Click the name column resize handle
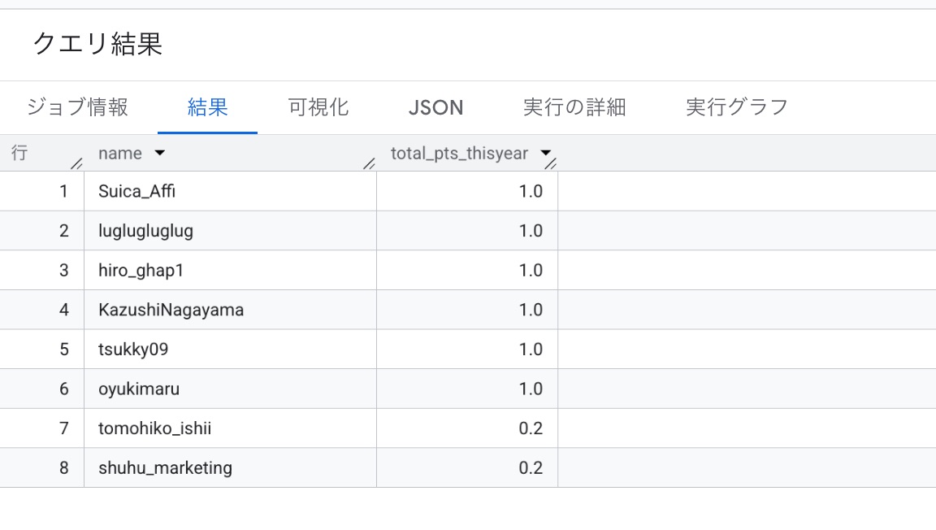The width and height of the screenshot is (936, 530). click(x=369, y=163)
